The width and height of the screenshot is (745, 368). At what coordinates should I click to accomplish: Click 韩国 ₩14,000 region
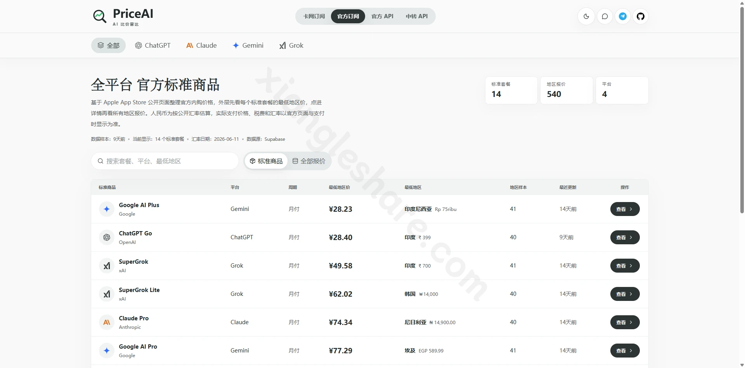[421, 294]
